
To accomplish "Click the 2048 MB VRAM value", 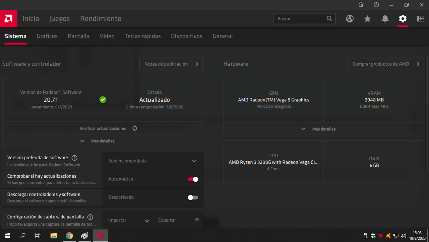I will coord(374,100).
